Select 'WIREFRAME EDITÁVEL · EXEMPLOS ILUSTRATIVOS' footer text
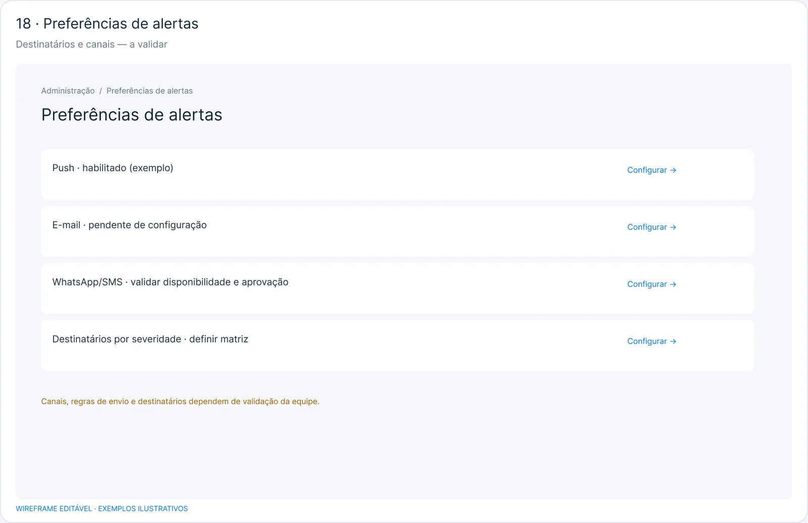The image size is (808, 523). click(x=102, y=509)
